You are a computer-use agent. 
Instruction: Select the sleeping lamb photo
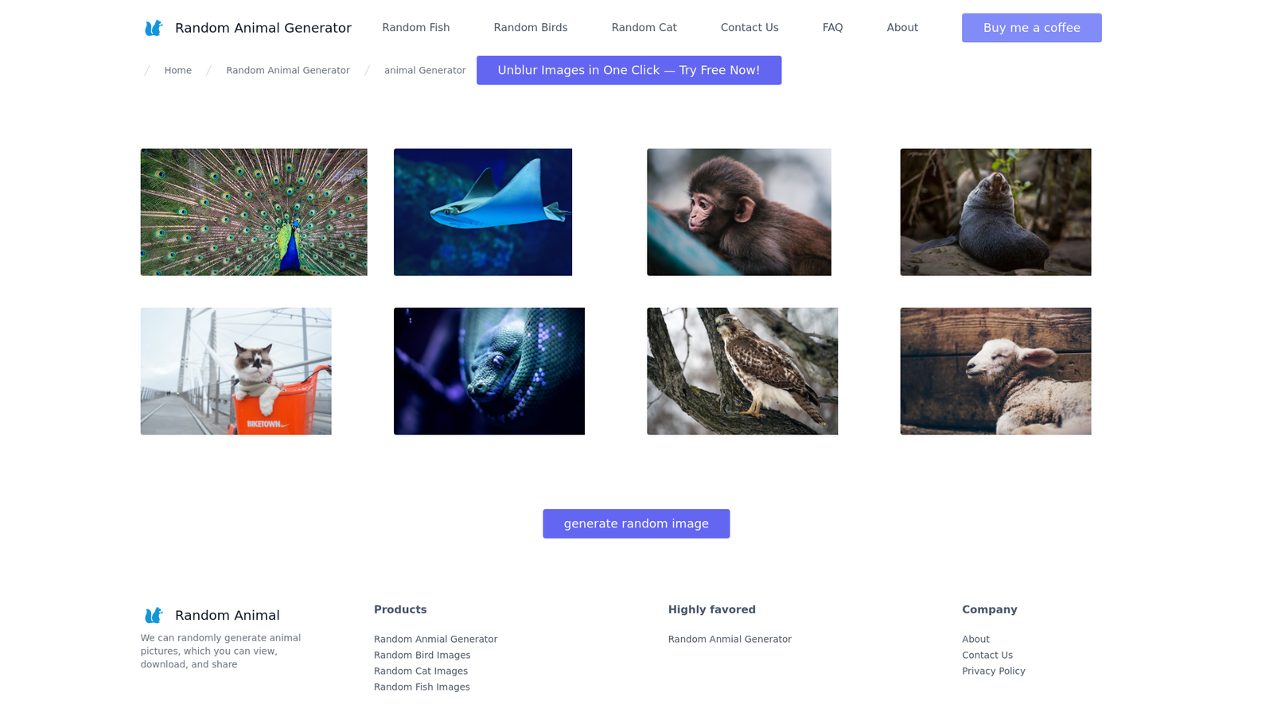click(x=995, y=372)
